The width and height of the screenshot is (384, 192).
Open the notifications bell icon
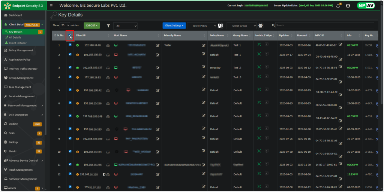pyautogui.click(x=338, y=6)
